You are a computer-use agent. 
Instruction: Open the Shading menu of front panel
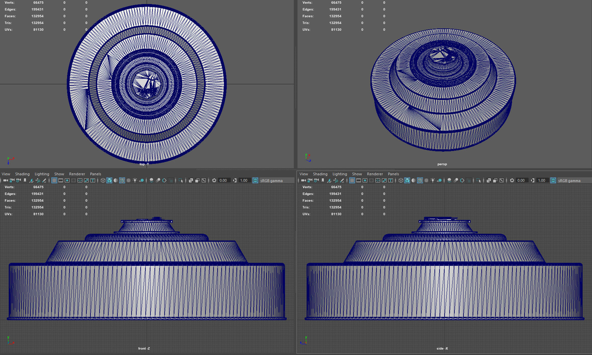pos(22,174)
